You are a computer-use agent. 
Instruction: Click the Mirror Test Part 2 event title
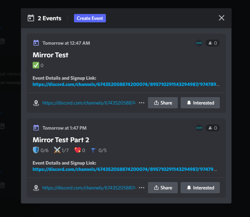coord(61,140)
